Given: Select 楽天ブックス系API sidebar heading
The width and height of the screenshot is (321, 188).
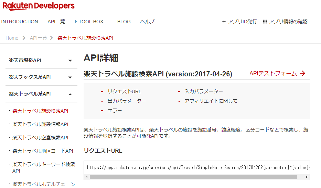Looking at the screenshot, I should tap(30, 77).
